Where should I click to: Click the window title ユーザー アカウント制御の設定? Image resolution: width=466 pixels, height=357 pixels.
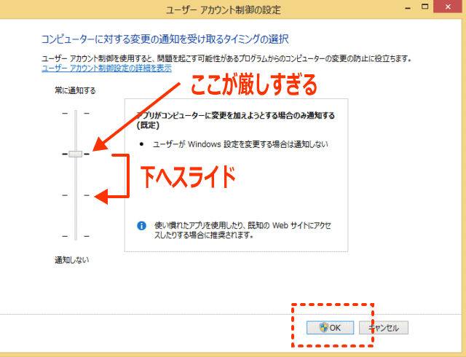click(x=223, y=9)
